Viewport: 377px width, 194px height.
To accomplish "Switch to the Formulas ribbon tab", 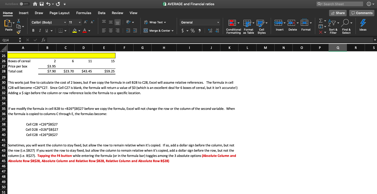I will 84,13.
